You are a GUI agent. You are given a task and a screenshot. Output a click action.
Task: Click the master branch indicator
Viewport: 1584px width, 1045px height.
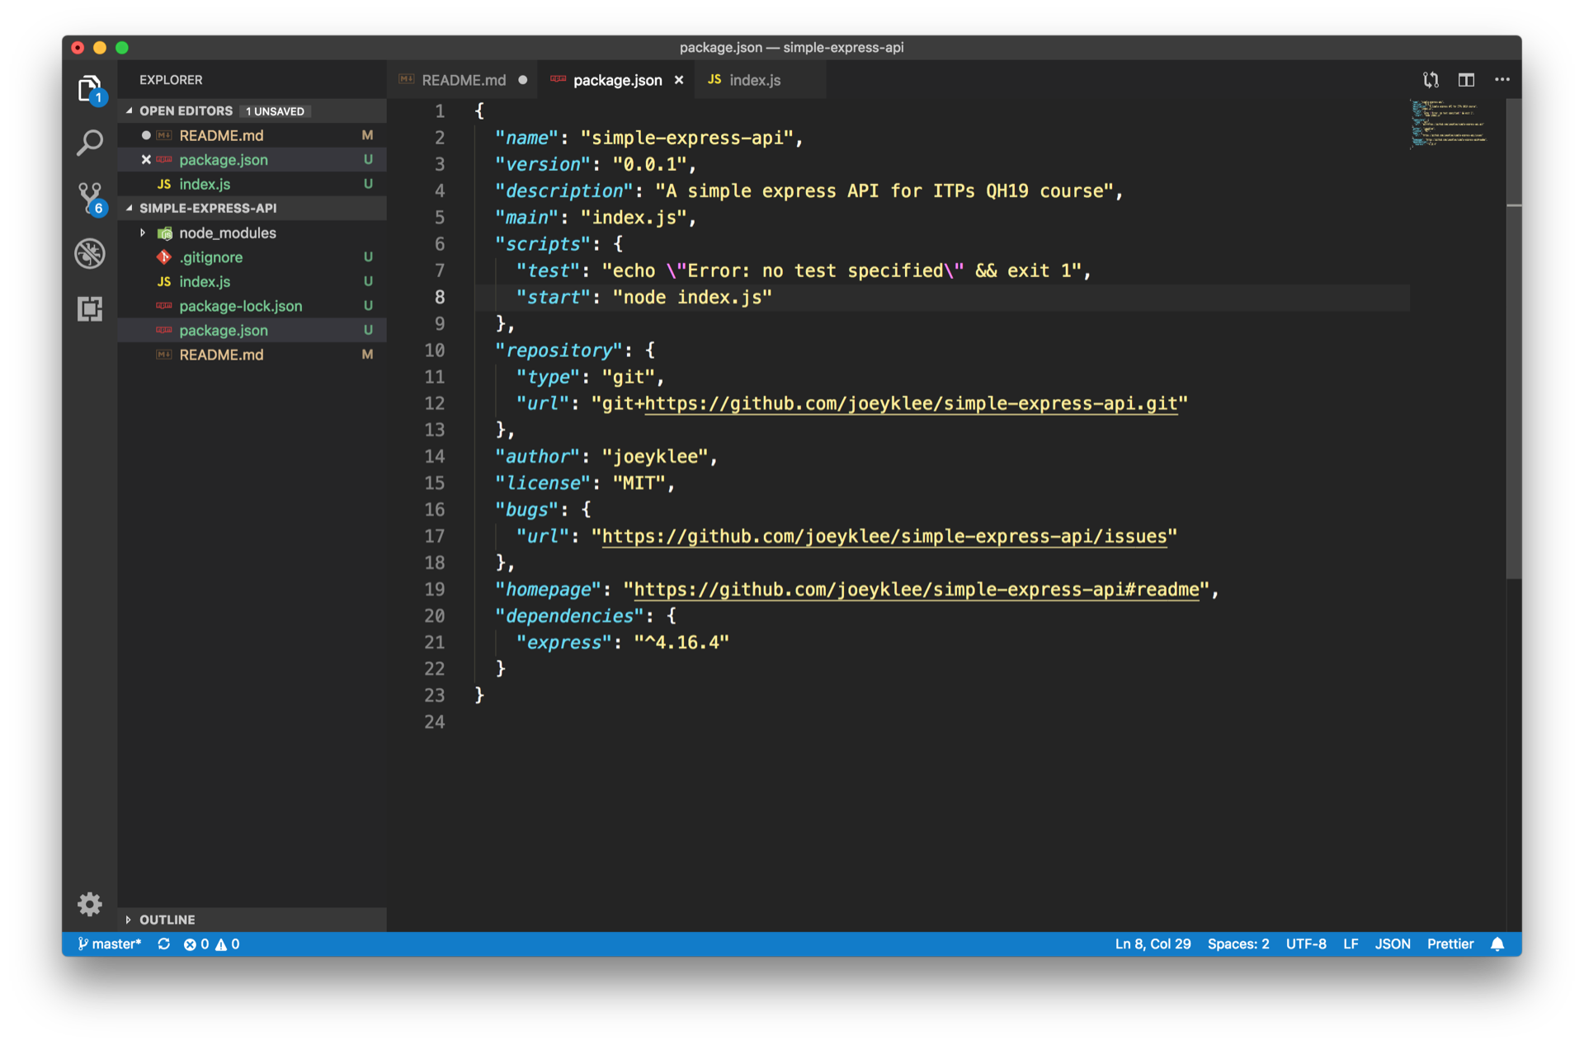tap(109, 944)
